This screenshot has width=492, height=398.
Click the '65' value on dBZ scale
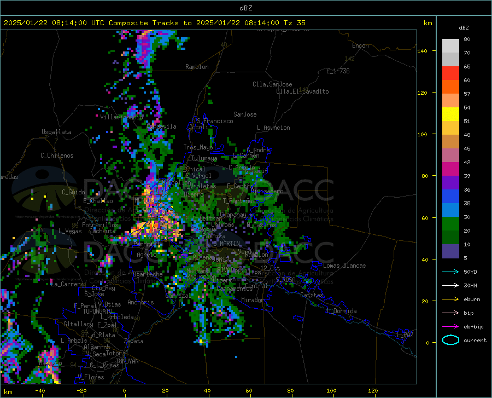pos(467,66)
